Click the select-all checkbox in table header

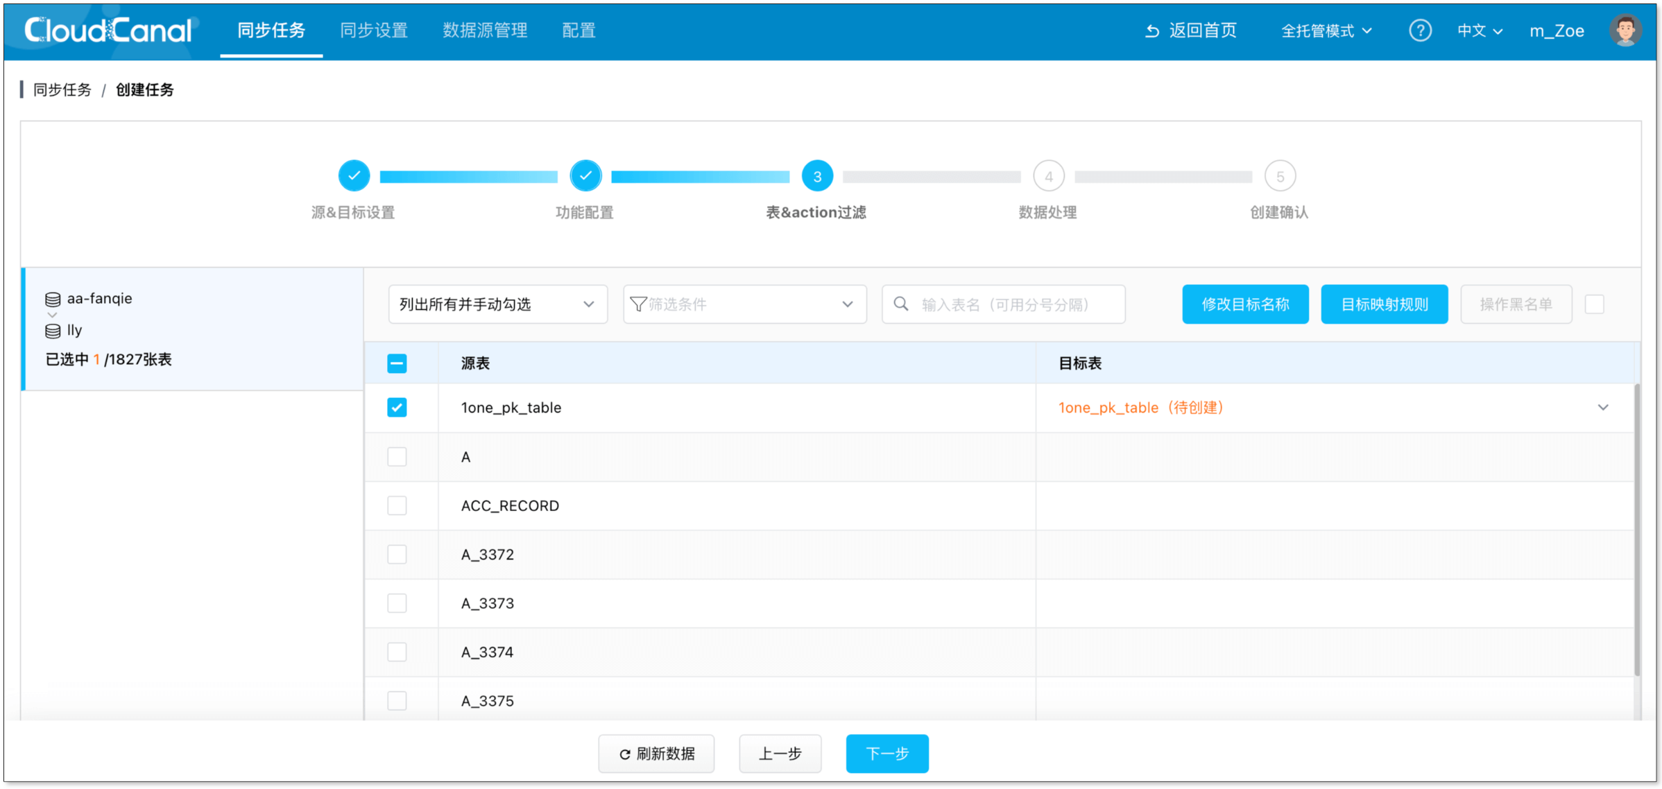tap(397, 363)
